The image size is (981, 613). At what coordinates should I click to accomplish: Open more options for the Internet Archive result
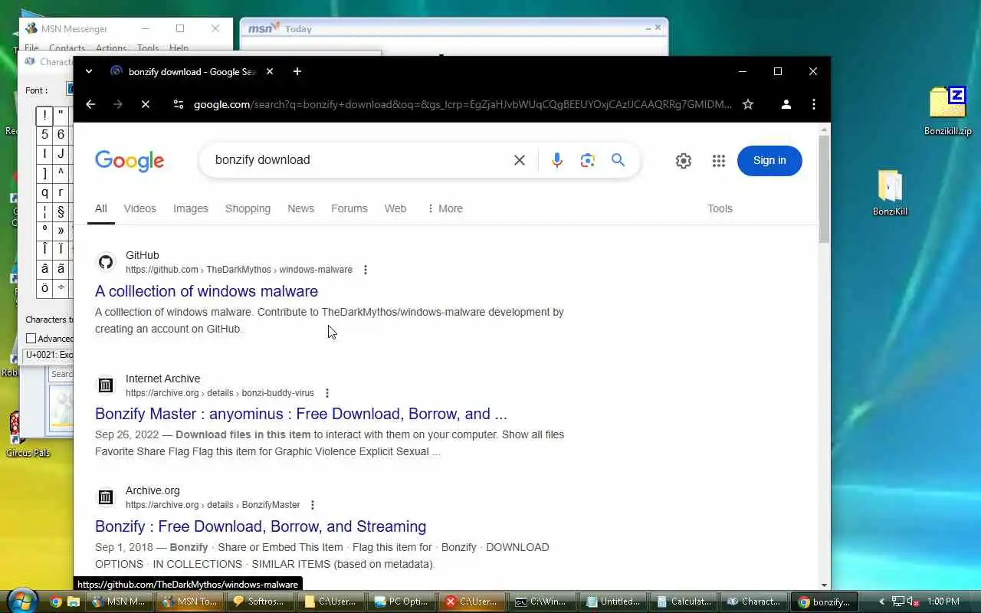click(x=327, y=393)
